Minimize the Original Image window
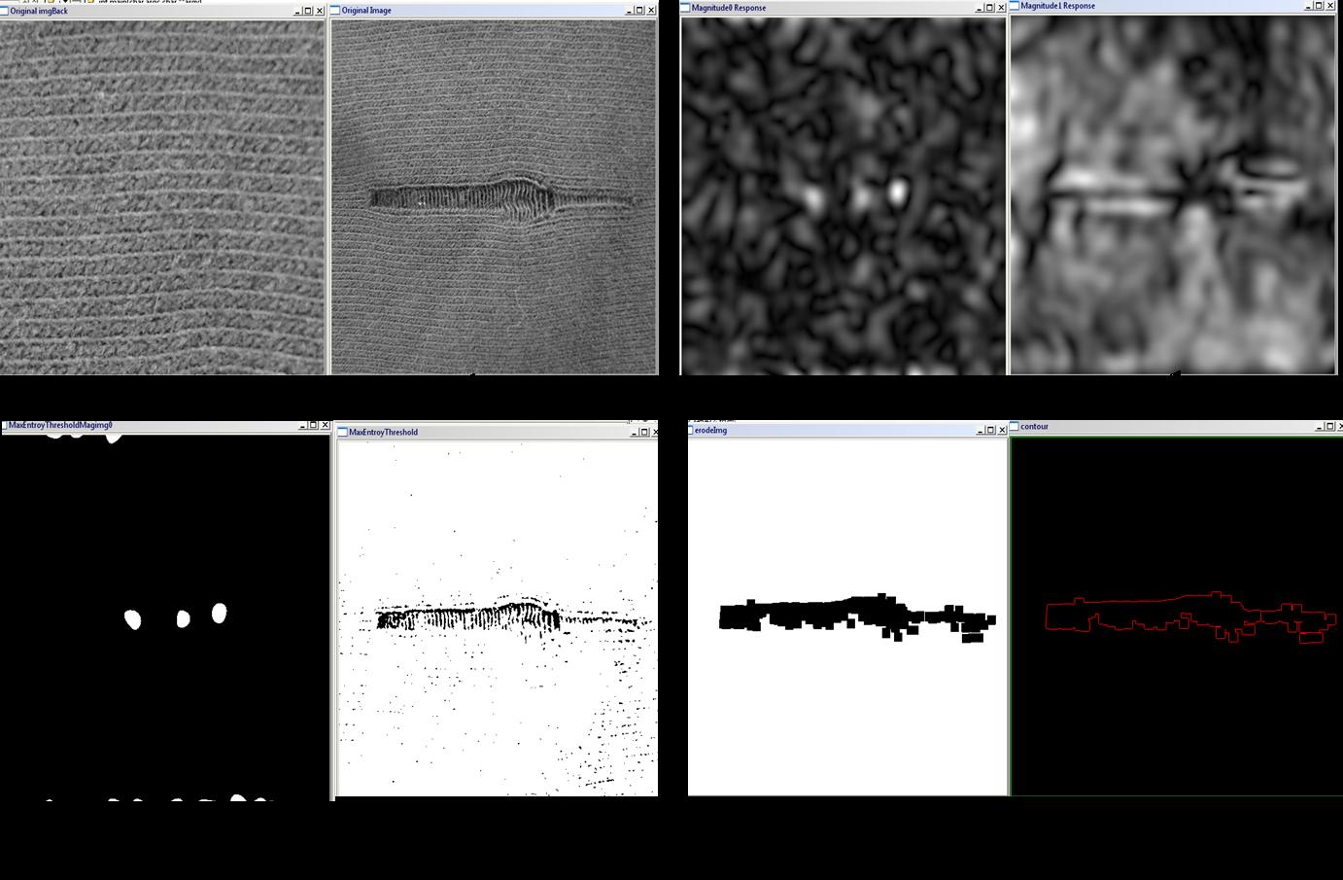 [627, 11]
